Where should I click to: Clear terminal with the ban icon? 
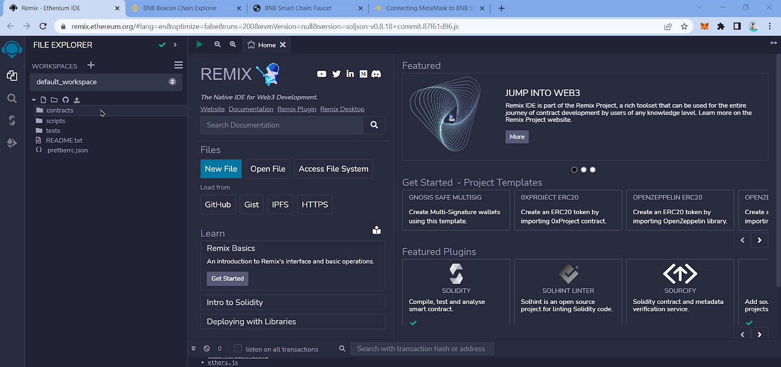pyautogui.click(x=206, y=348)
